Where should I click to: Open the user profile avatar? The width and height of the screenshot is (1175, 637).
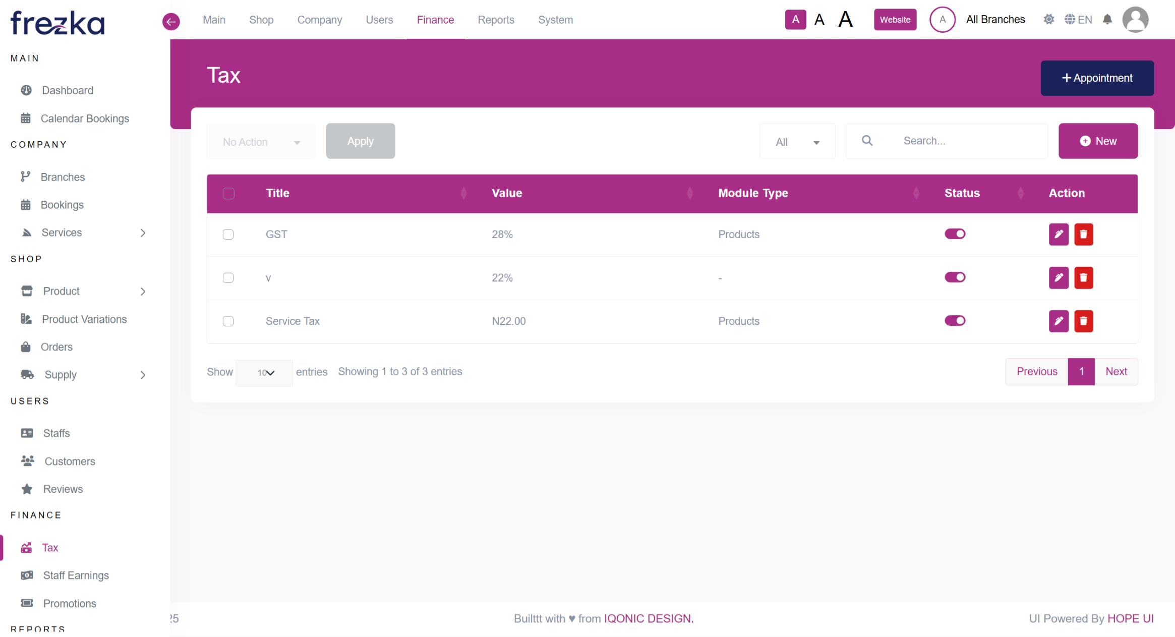[1135, 20]
